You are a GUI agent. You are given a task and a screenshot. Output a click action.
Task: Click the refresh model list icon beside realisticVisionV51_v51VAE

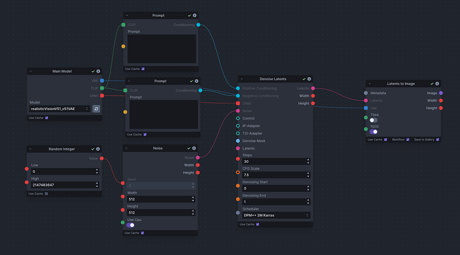[x=97, y=109]
